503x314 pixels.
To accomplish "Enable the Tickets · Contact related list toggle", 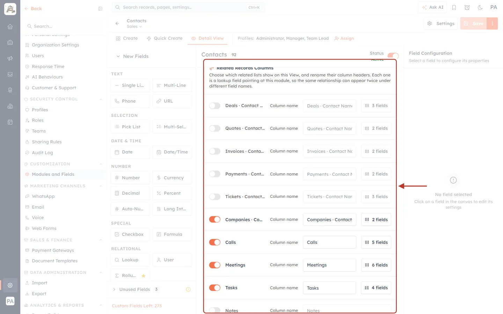I will point(215,197).
